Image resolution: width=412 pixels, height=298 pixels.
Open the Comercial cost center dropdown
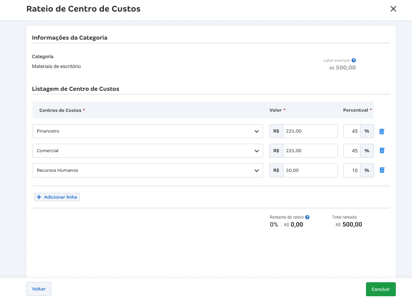click(x=148, y=151)
